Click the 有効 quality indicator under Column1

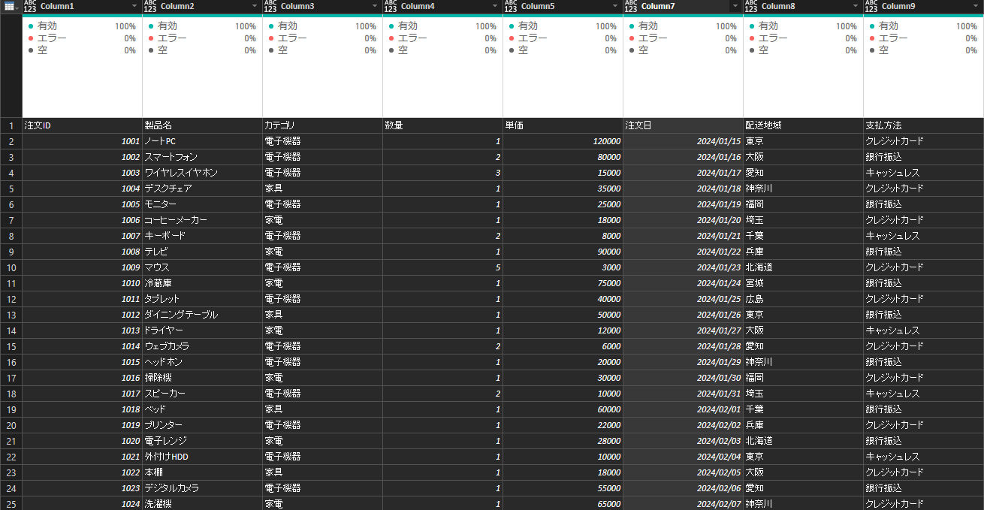click(82, 26)
